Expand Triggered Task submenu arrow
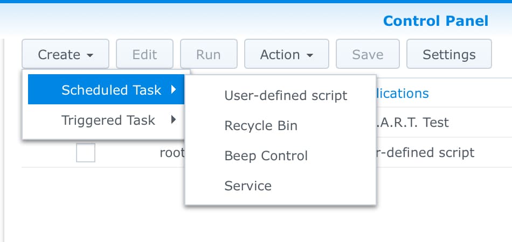 [174, 120]
